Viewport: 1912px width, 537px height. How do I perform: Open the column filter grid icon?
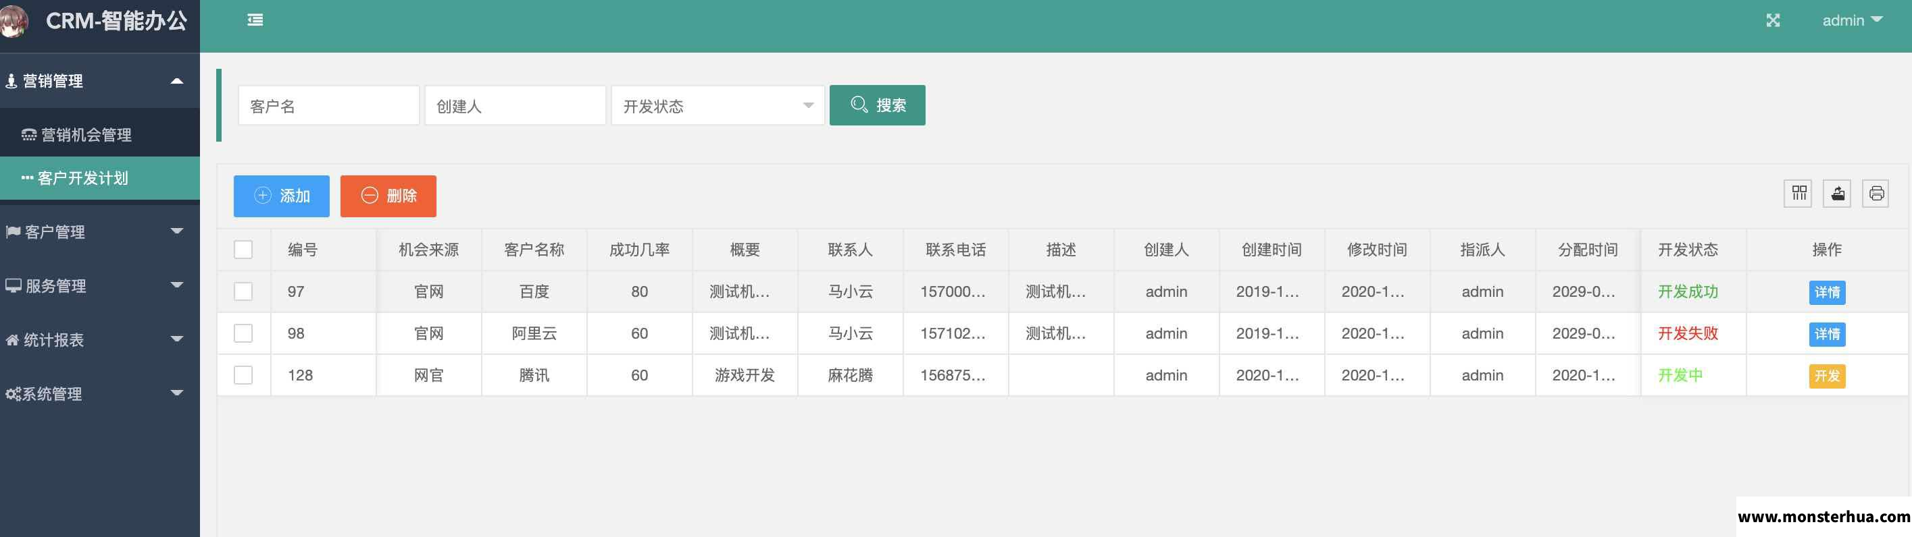tap(1798, 194)
